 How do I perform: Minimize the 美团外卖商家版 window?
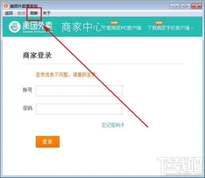(175, 6)
